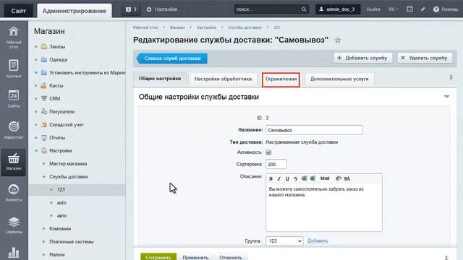463x260 pixels.
Task: Click the Удалить службу button
Action: (x=425, y=58)
